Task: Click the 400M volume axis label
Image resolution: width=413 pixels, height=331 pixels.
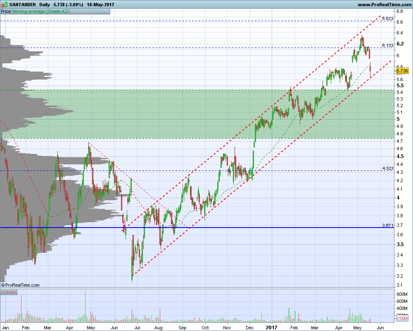Action: (x=402, y=308)
